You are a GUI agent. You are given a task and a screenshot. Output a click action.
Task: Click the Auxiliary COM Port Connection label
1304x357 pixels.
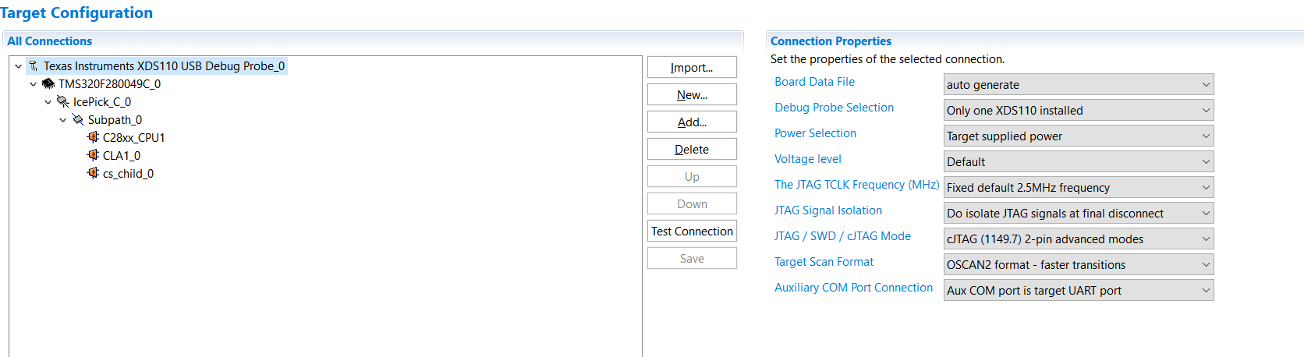853,288
